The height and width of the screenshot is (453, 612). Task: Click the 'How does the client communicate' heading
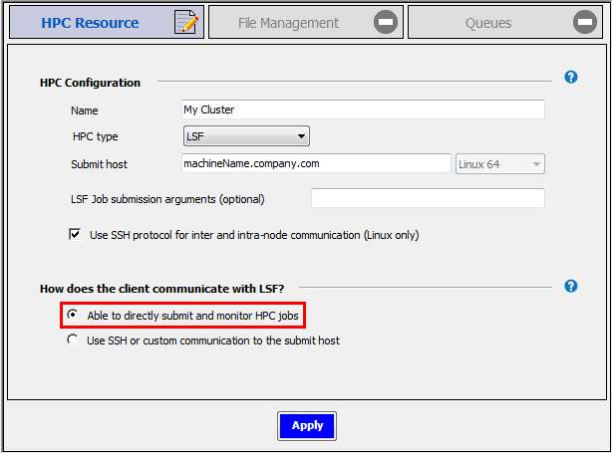[161, 289]
